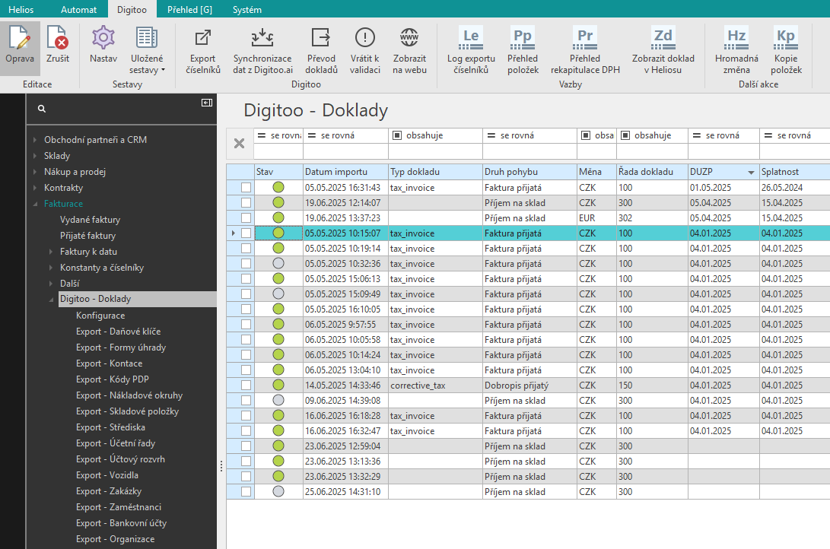Click grey status circle of row 05.05.2025 15:09:49

point(278,294)
